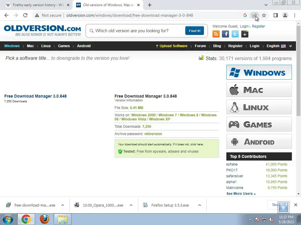Image resolution: width=301 pixels, height=225 pixels.
Task: Open the Not secure site info warning
Action: (48, 15)
